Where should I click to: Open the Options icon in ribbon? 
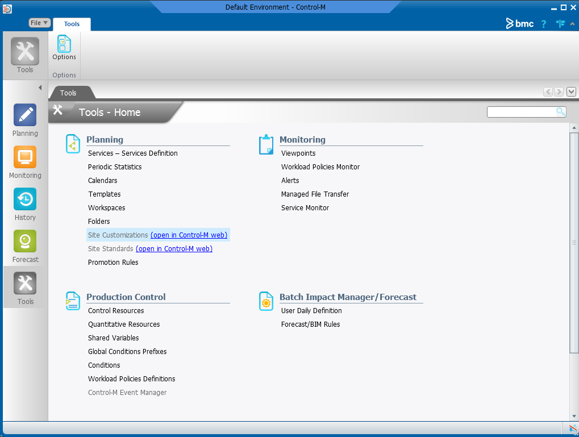[64, 48]
